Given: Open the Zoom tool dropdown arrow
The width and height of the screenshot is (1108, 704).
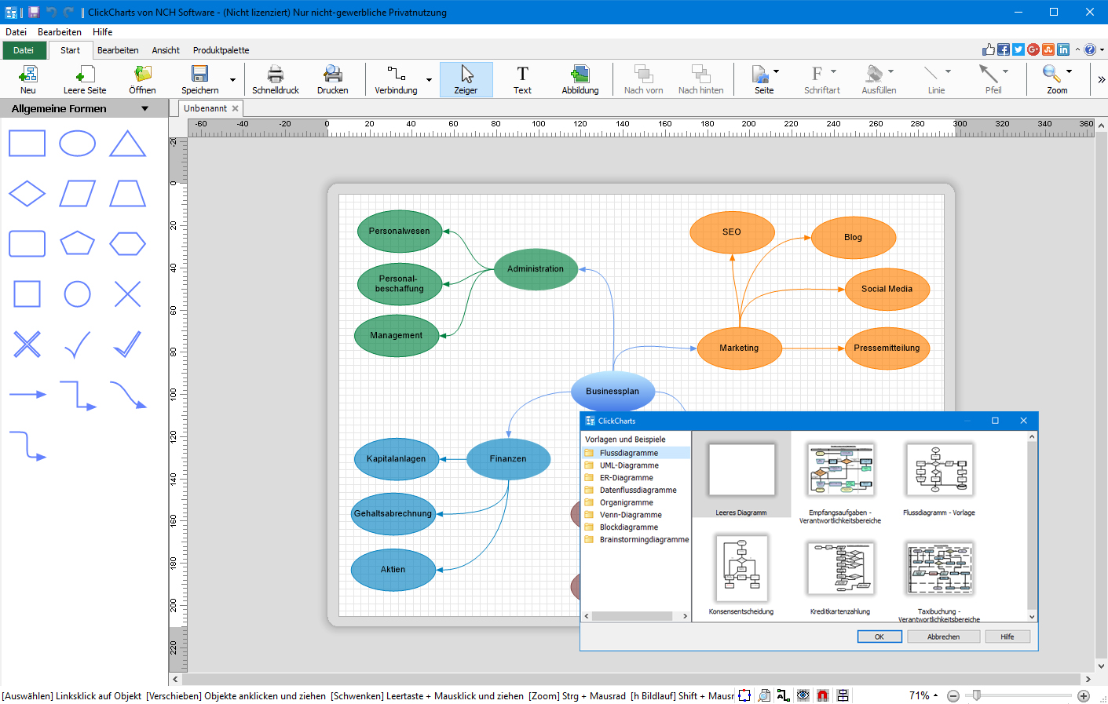Looking at the screenshot, I should (1069, 71).
